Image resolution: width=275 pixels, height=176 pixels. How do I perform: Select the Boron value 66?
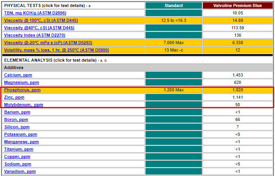pos(238,120)
